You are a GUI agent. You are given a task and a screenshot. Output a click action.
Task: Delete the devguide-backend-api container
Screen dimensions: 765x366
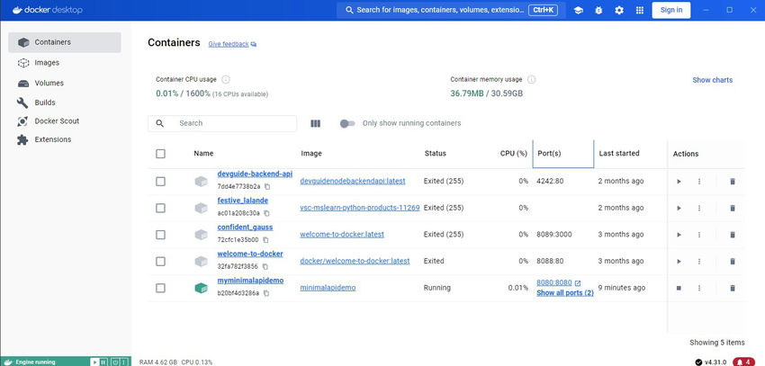point(732,182)
